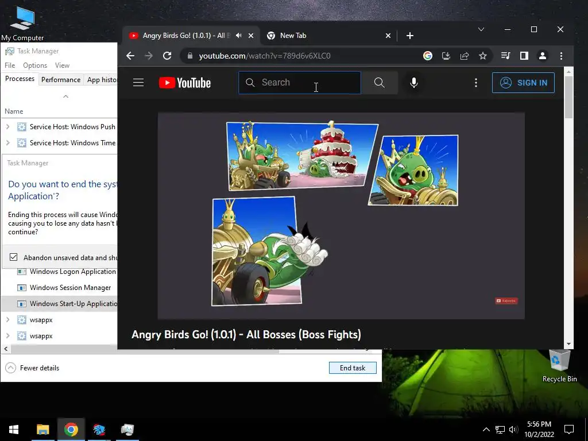The width and height of the screenshot is (588, 441).
Task: Uncheck Abandon unsaved data checkbox
Action: (14, 257)
